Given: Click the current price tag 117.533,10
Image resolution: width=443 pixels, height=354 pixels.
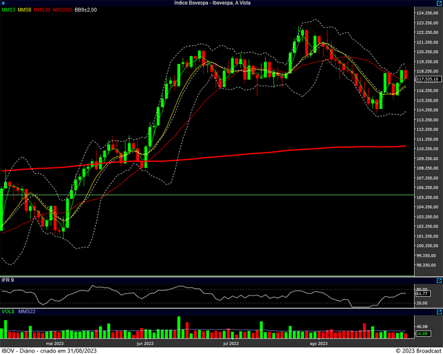Looking at the screenshot, I should click(428, 79).
